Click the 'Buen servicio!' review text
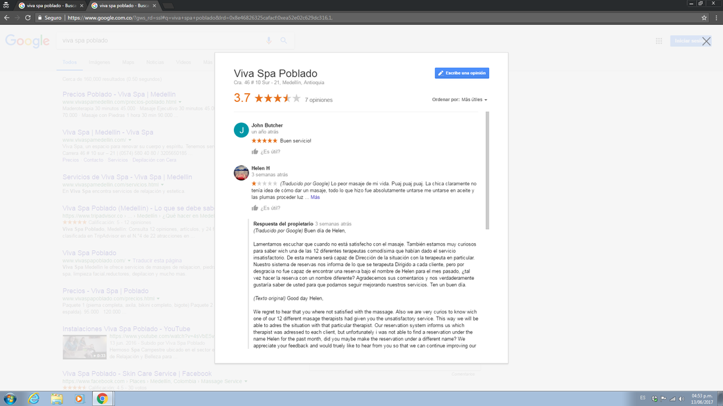This screenshot has height=406, width=723. pos(296,141)
